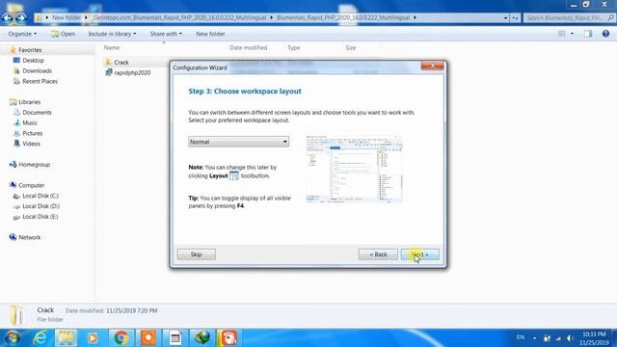Click the Explorer search box

coord(569,17)
